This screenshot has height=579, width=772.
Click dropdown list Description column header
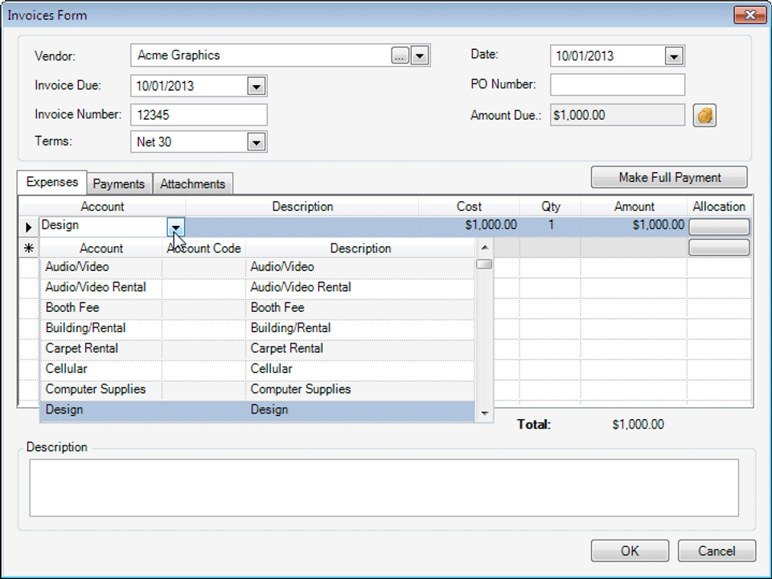tap(360, 248)
